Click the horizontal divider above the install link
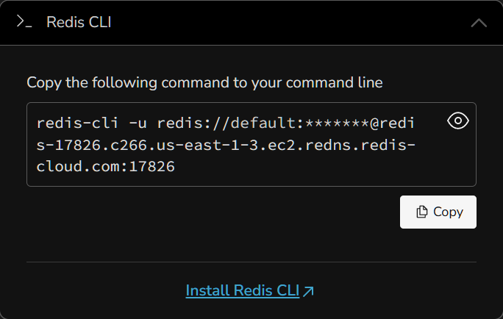The width and height of the screenshot is (503, 319). coord(251,262)
